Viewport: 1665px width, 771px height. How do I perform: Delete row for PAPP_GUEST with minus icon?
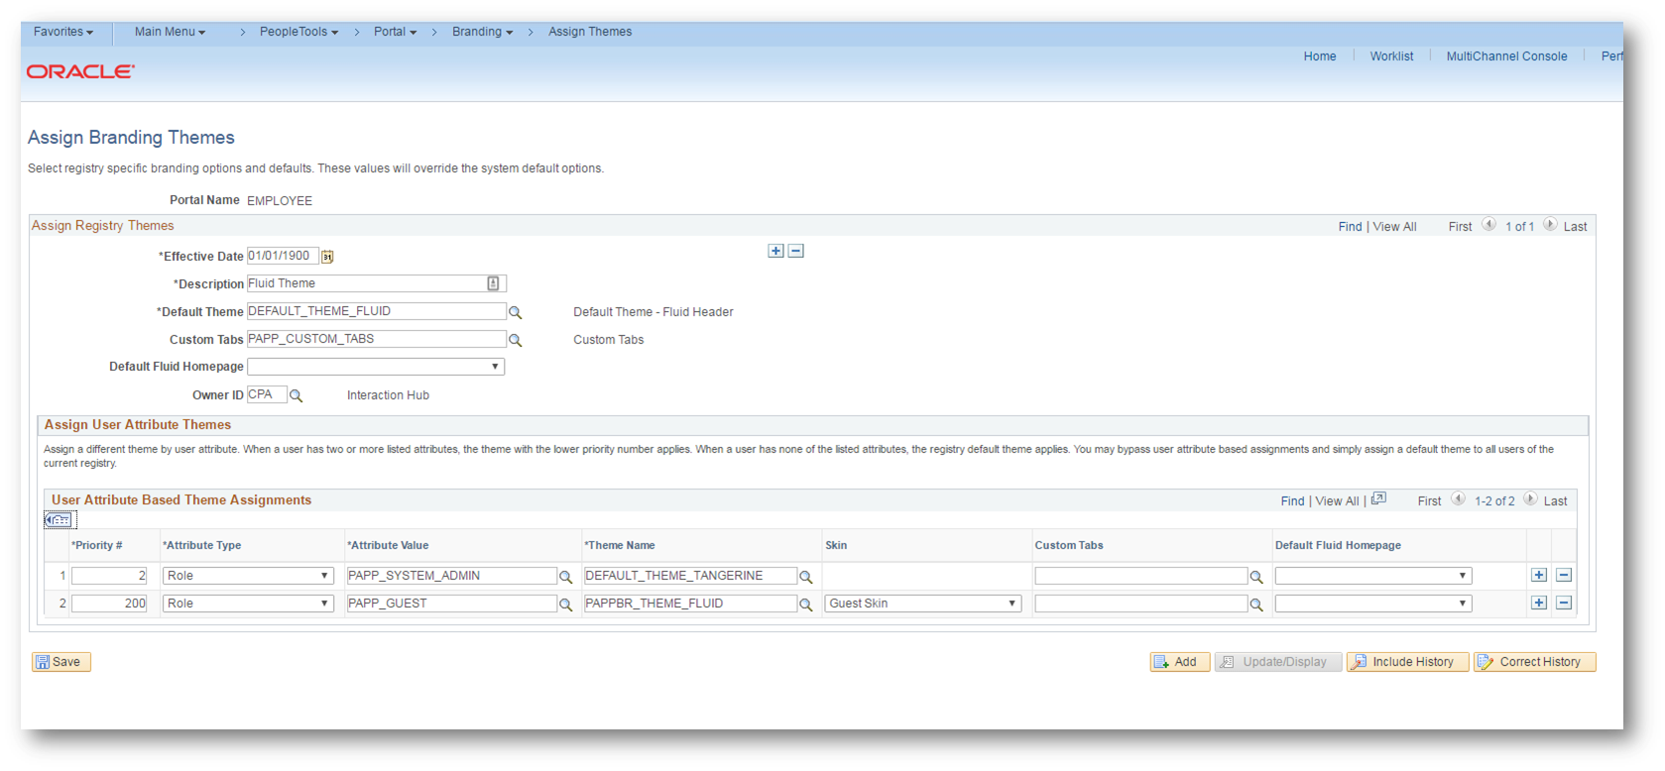1564,603
